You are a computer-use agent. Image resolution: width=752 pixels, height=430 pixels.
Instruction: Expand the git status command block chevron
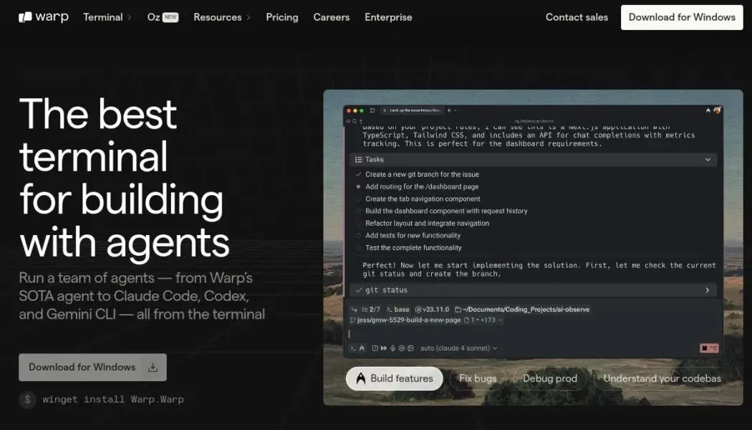pyautogui.click(x=708, y=290)
